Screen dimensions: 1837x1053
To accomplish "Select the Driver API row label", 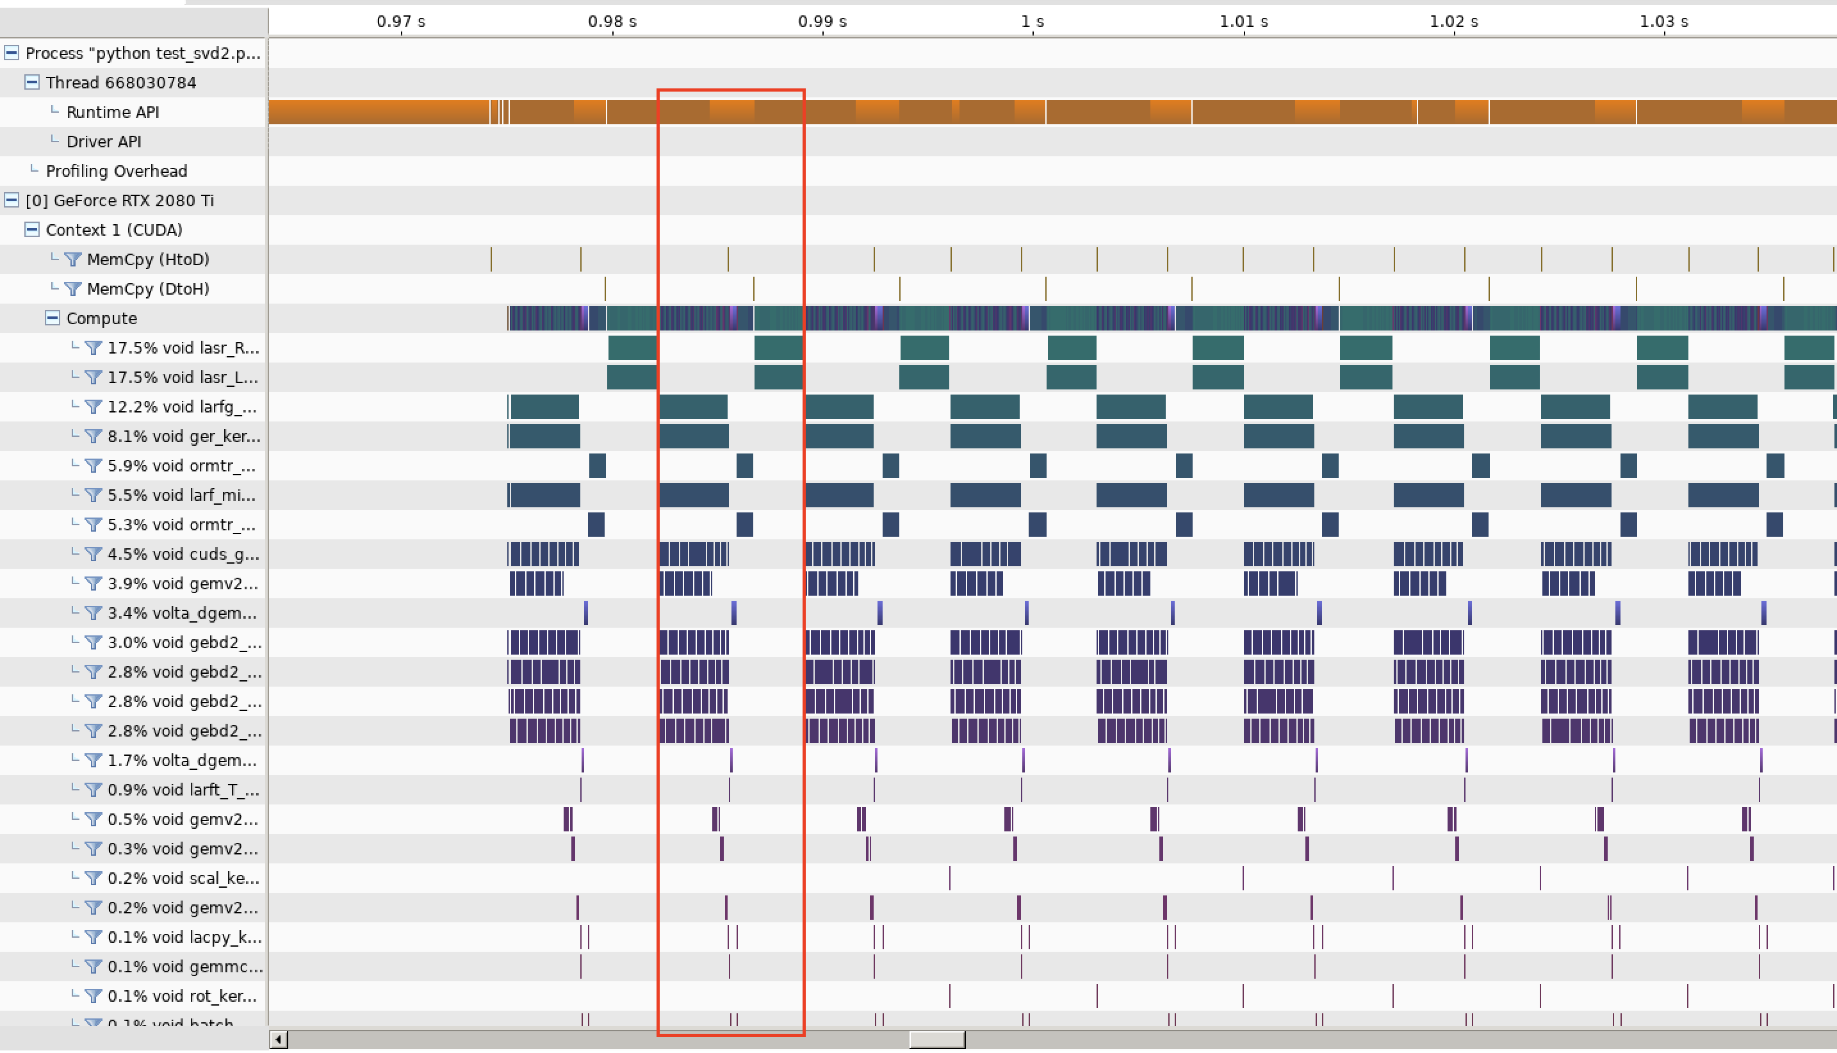I will tap(103, 141).
